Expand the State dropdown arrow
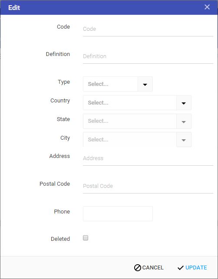The width and height of the screenshot is (218, 279). (184, 121)
